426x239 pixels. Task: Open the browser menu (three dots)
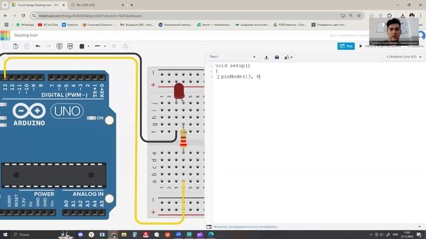pyautogui.click(x=421, y=16)
